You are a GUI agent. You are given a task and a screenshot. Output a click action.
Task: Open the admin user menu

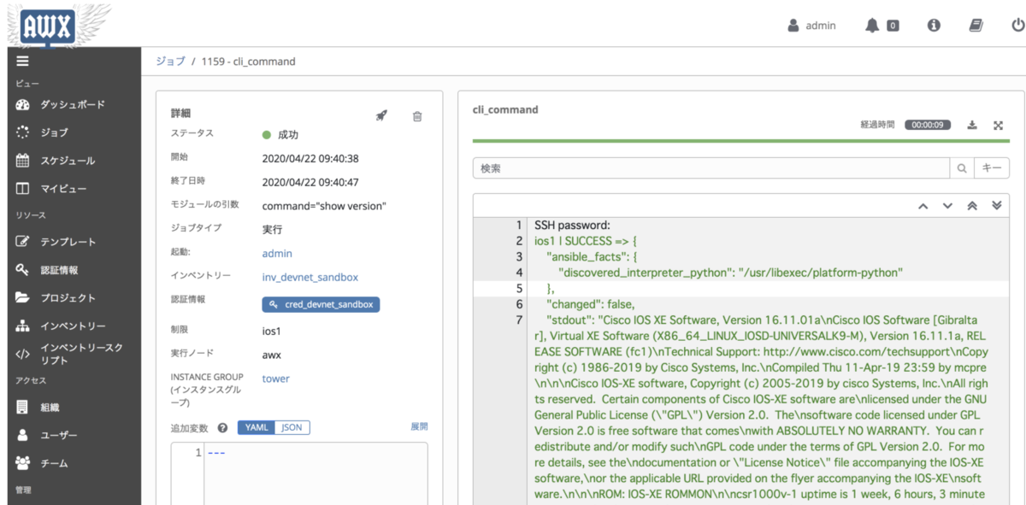pyautogui.click(x=811, y=26)
